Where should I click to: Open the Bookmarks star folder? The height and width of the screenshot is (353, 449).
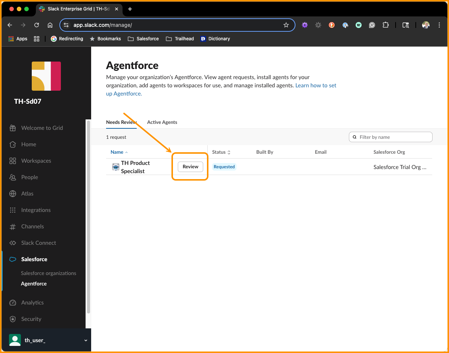pyautogui.click(x=105, y=38)
